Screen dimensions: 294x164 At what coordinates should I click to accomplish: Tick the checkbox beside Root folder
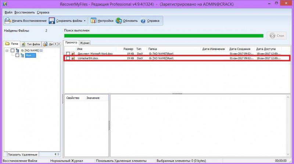tap(17, 56)
